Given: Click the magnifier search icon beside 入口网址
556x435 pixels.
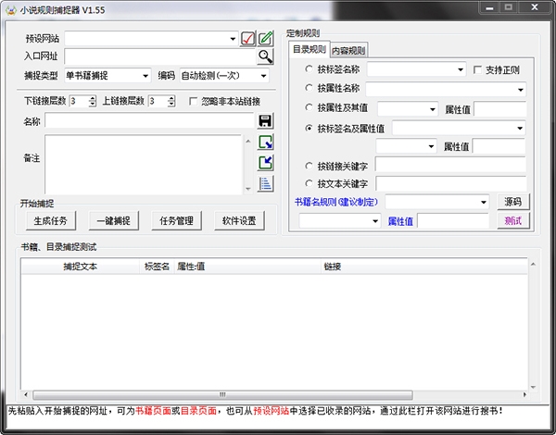Looking at the screenshot, I should point(266,56).
